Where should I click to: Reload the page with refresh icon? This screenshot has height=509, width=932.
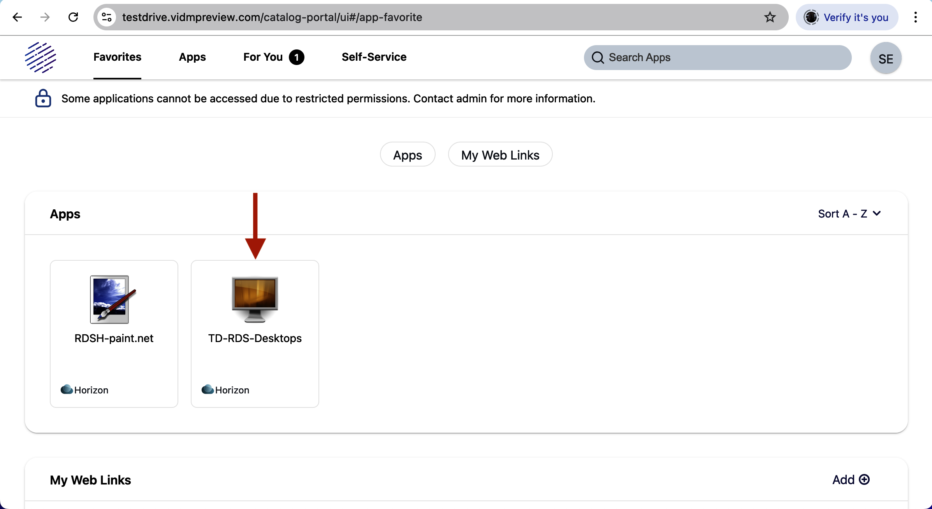click(73, 17)
